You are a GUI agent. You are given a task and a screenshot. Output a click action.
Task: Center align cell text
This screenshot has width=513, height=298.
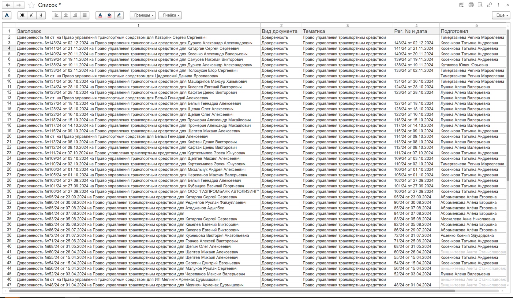point(66,15)
